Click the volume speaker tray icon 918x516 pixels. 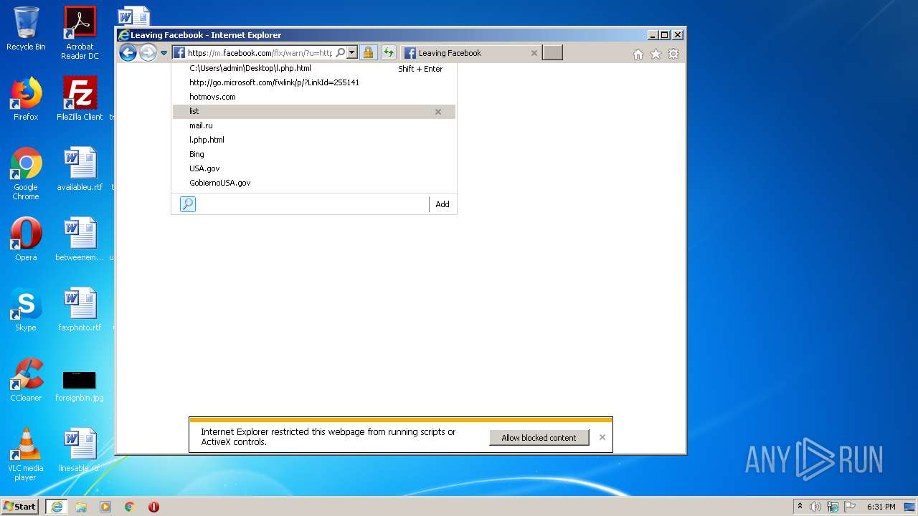tap(815, 507)
